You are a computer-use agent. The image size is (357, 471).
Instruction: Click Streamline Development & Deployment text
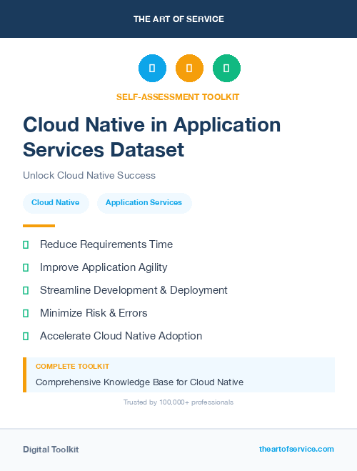[x=134, y=290]
